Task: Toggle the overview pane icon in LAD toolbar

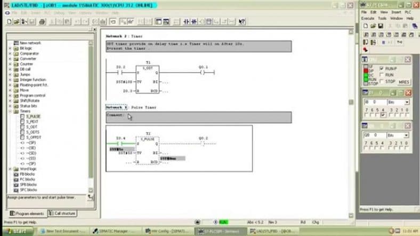Action: pyautogui.click(x=158, y=21)
